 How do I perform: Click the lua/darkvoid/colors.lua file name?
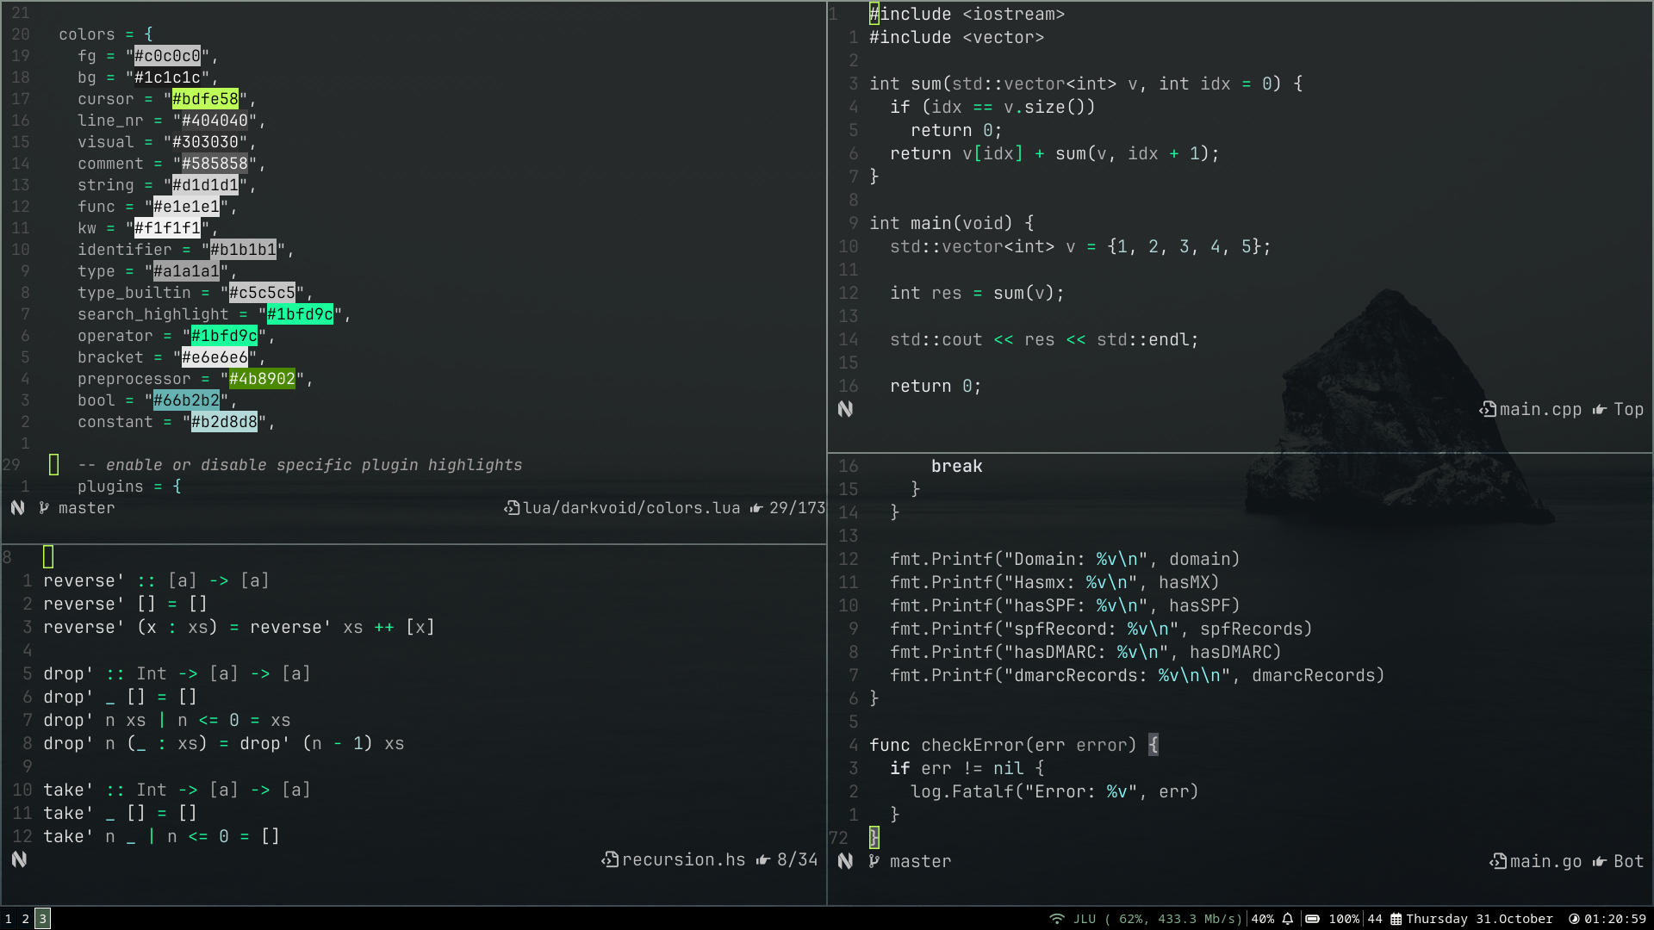[x=631, y=508]
